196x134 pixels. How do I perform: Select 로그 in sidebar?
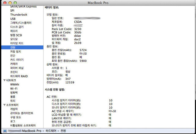pyautogui.click(x=13, y=121)
